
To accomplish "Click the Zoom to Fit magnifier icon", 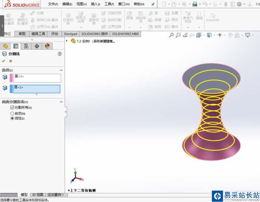I will point(171,35).
